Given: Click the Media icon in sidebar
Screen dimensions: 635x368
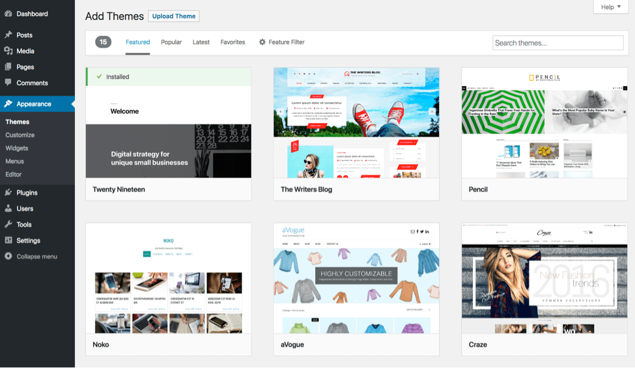Looking at the screenshot, I should coord(8,51).
